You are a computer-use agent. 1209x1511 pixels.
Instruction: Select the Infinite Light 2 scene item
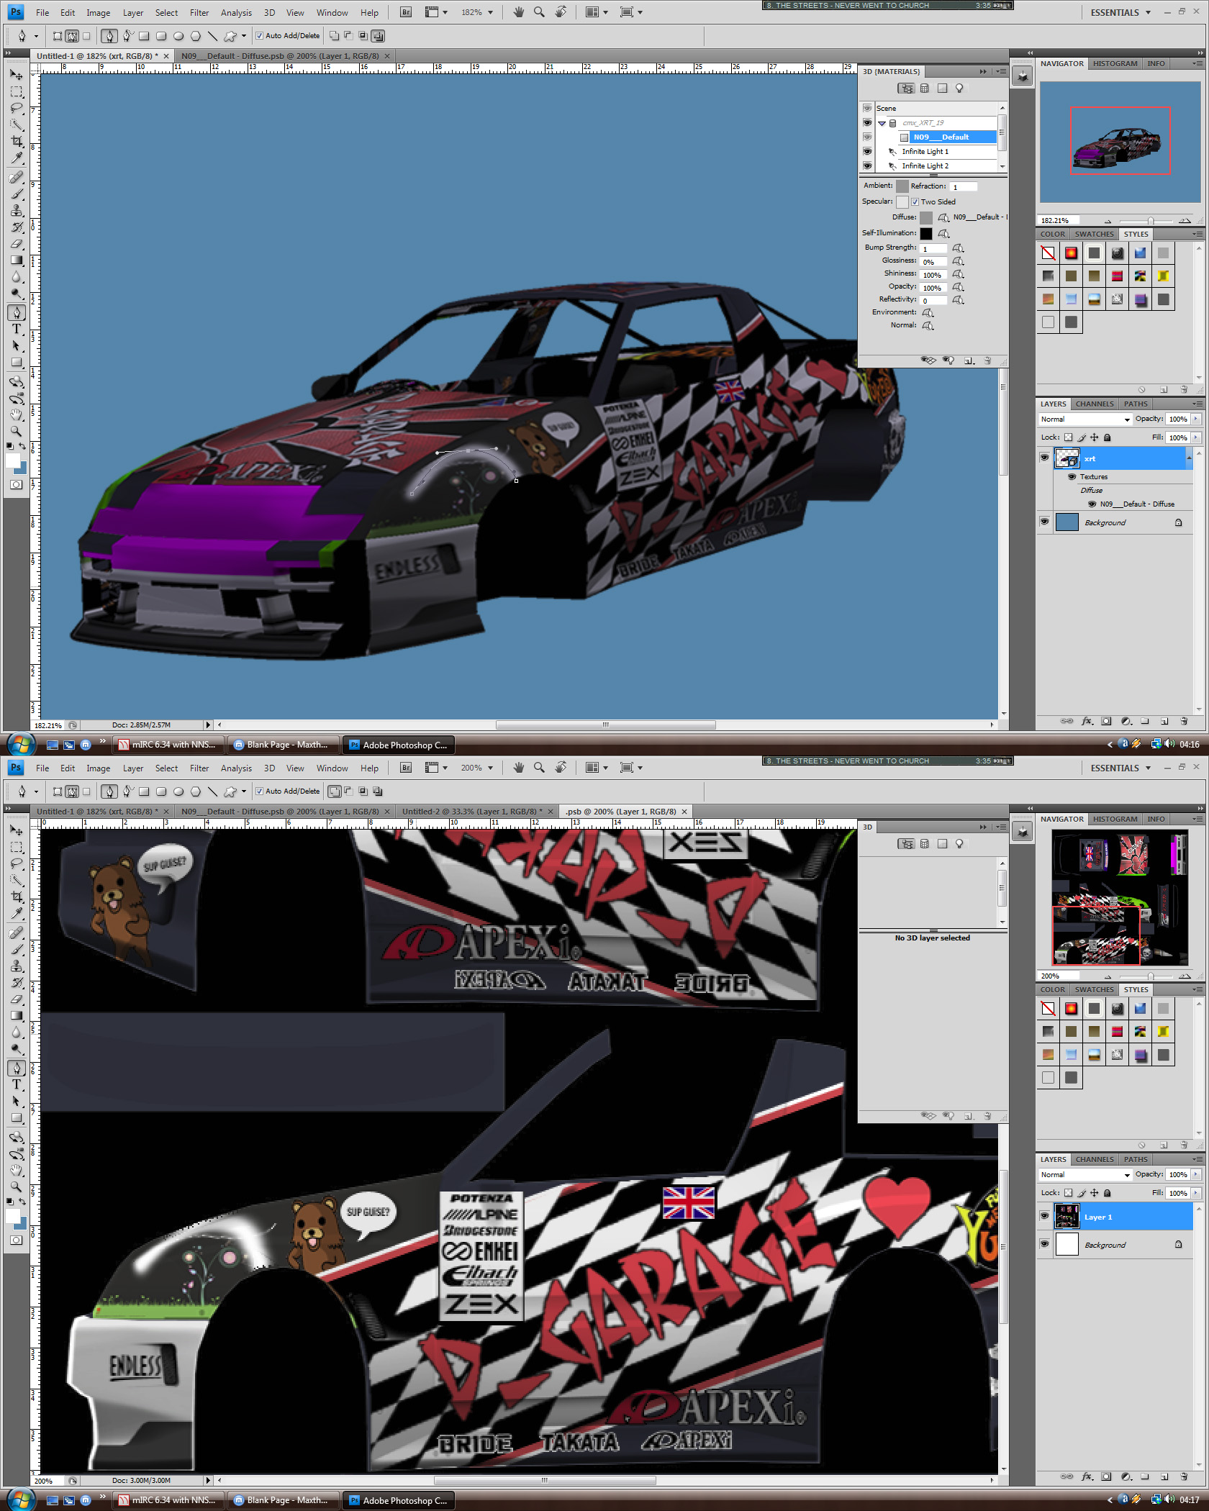[x=925, y=166]
